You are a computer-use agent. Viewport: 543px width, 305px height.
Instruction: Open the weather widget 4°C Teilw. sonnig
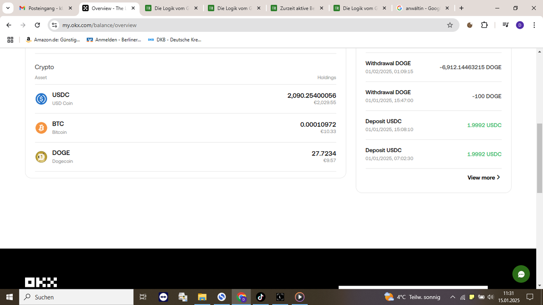point(412,297)
